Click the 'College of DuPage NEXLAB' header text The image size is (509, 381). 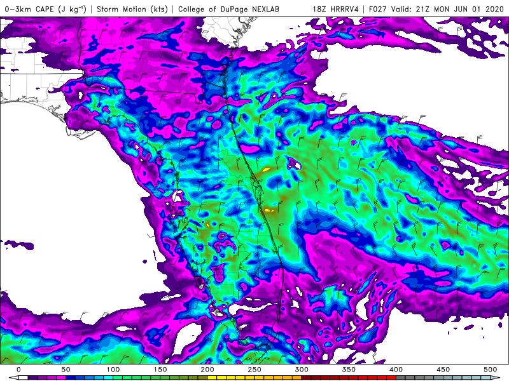(228, 9)
